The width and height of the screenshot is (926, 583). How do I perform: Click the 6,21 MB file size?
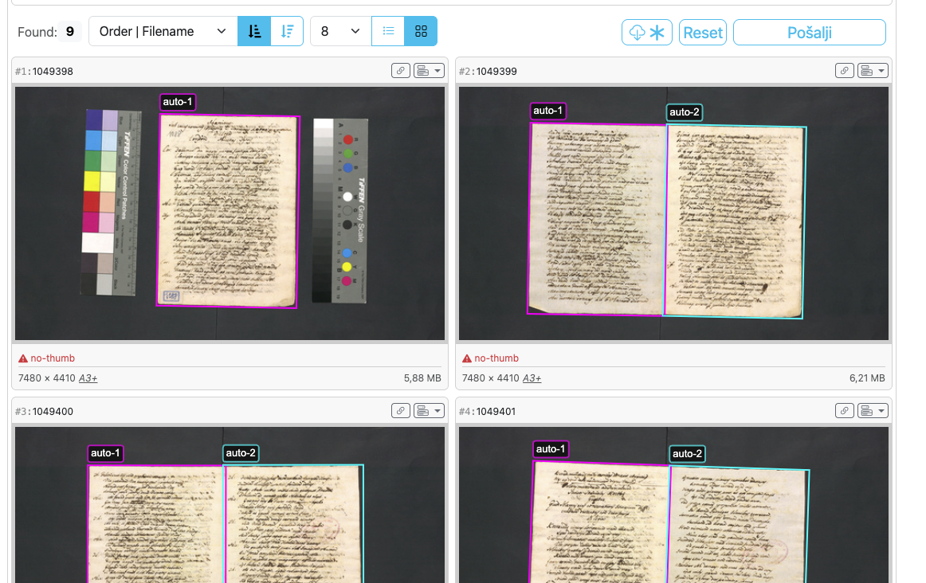[x=867, y=378]
